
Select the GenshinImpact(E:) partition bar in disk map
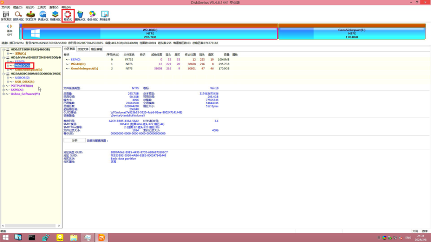(x=352, y=34)
